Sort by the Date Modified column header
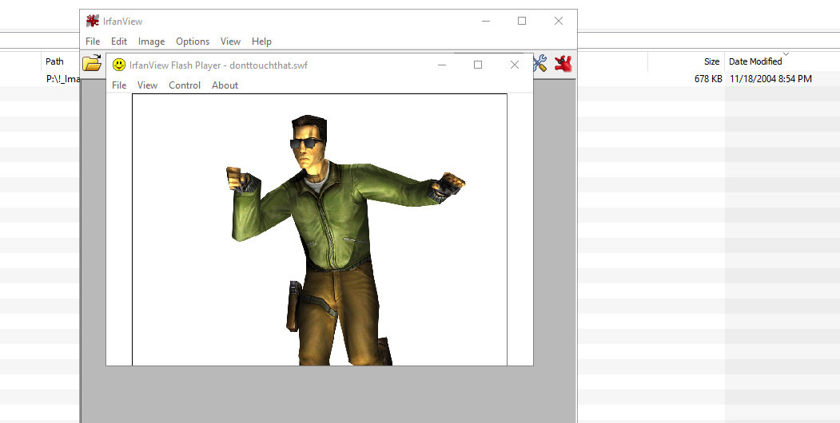 point(754,61)
